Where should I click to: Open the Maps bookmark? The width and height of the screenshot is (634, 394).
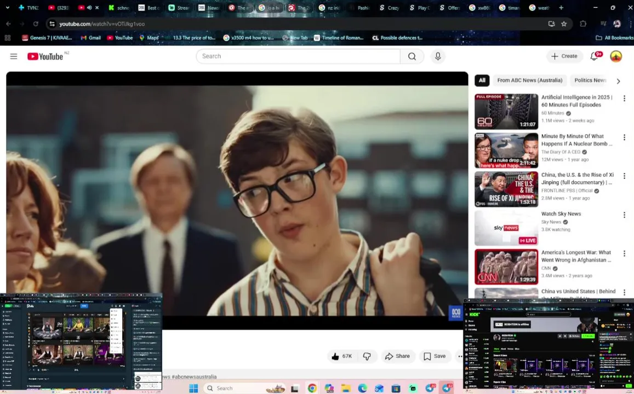tap(149, 38)
